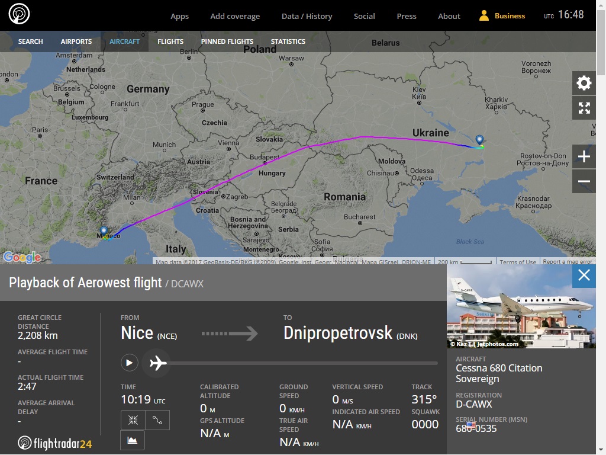Click the Flightradar24 radar logo in header
Viewport: 606px width, 455px height.
(x=19, y=14)
